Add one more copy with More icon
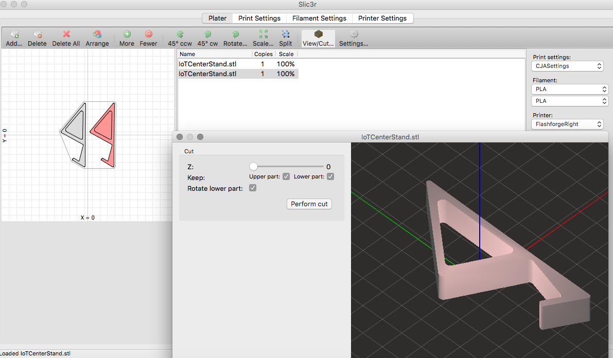613x358 pixels. click(127, 34)
